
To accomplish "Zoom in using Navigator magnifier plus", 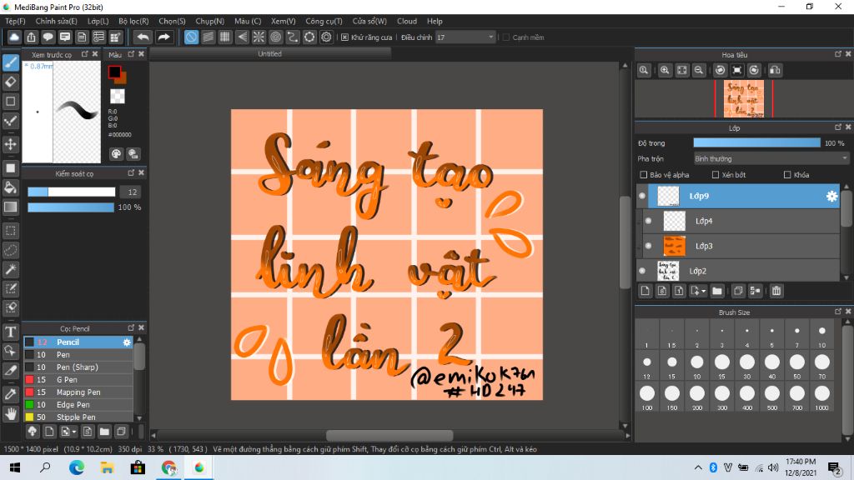I will click(x=665, y=70).
